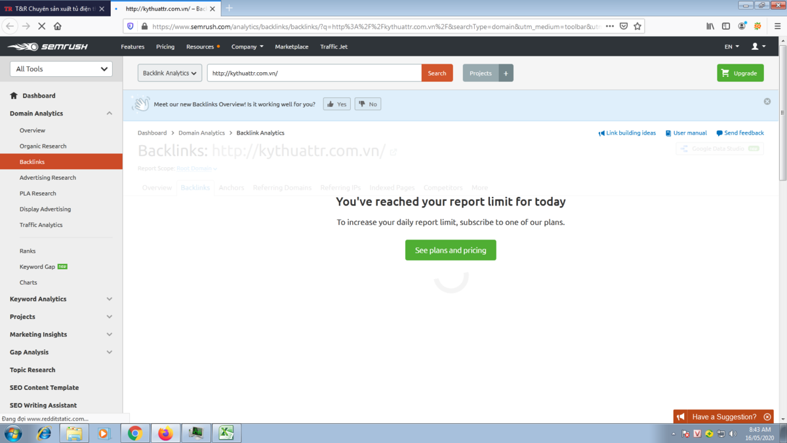Vote Yes on the Backlinks Overview banner
This screenshot has height=443, width=787.
(337, 104)
